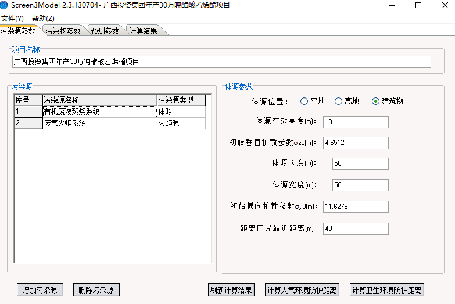Close the Screen3Model window
The height and width of the screenshot is (304, 455).
pyautogui.click(x=445, y=5)
